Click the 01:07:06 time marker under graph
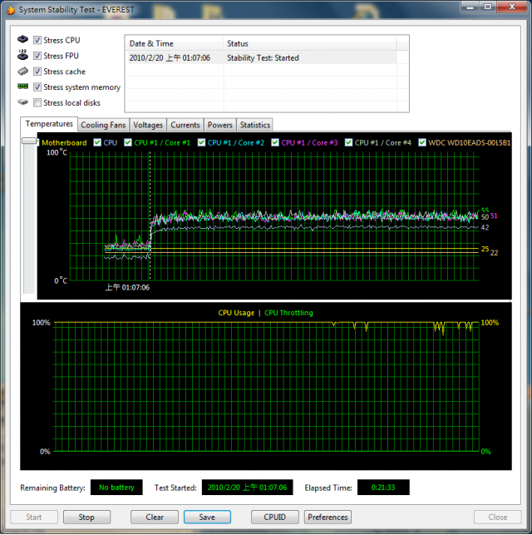 click(x=127, y=287)
